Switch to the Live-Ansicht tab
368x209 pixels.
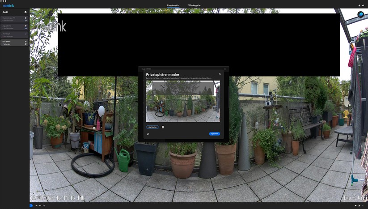coord(173,5)
